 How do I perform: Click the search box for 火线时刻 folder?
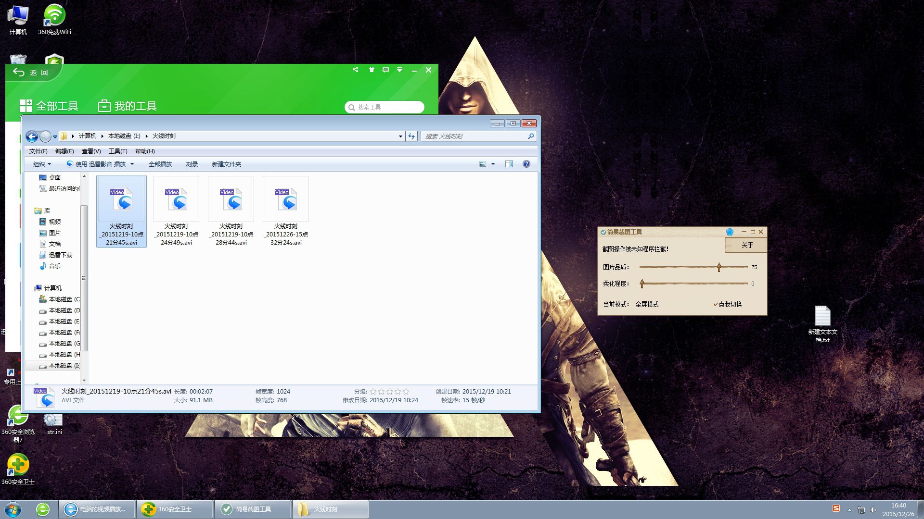pyautogui.click(x=478, y=136)
